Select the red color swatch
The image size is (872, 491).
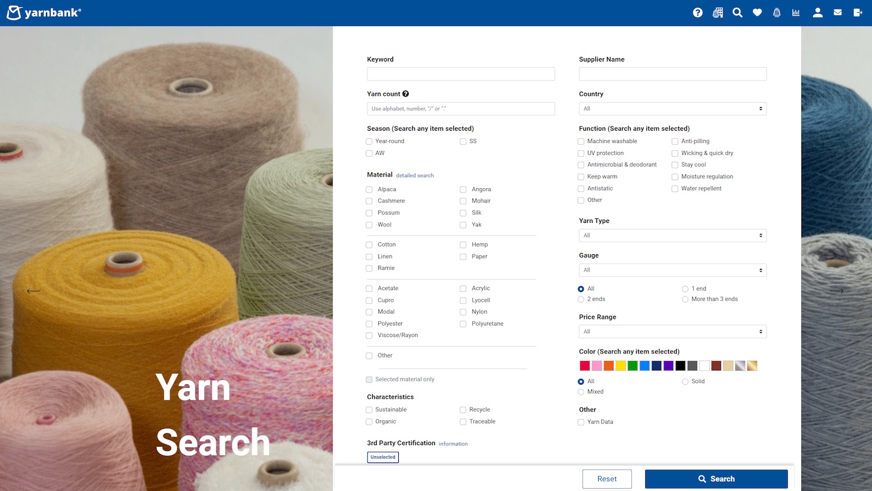pos(585,366)
